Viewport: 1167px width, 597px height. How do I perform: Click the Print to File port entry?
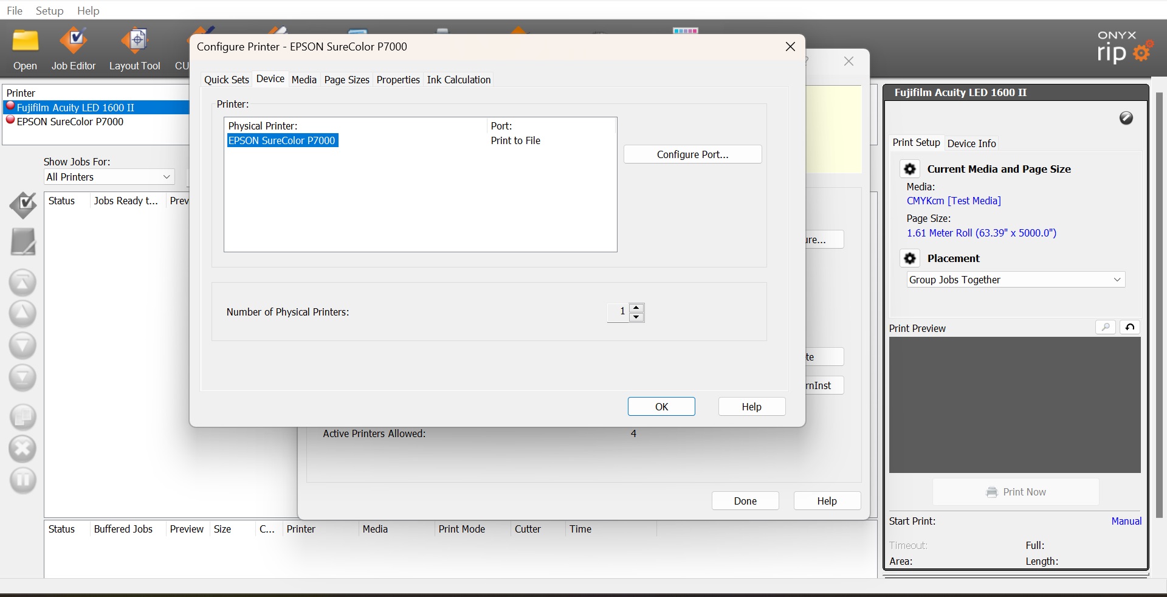(515, 140)
